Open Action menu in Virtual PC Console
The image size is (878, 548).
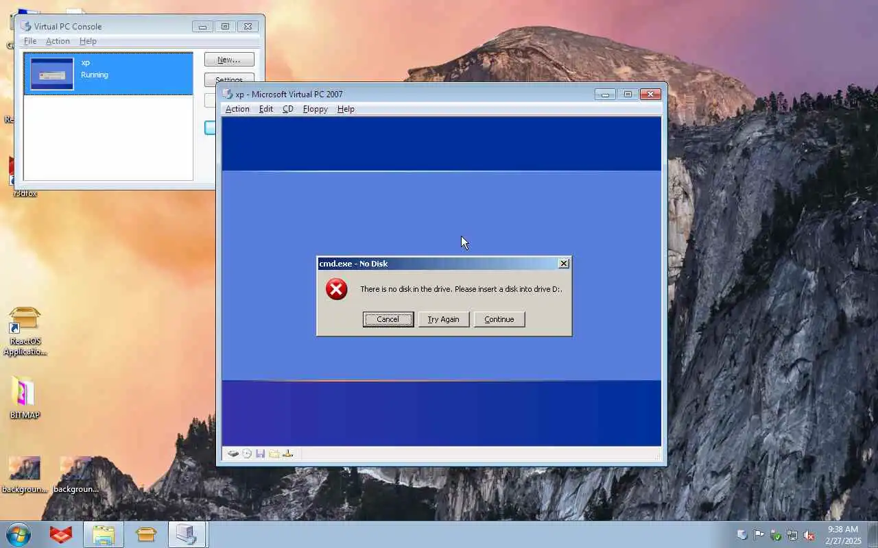[x=58, y=41]
